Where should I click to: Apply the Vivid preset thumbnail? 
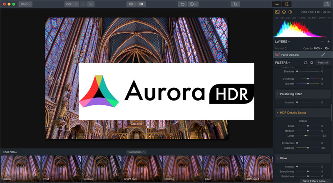[x=61, y=168]
